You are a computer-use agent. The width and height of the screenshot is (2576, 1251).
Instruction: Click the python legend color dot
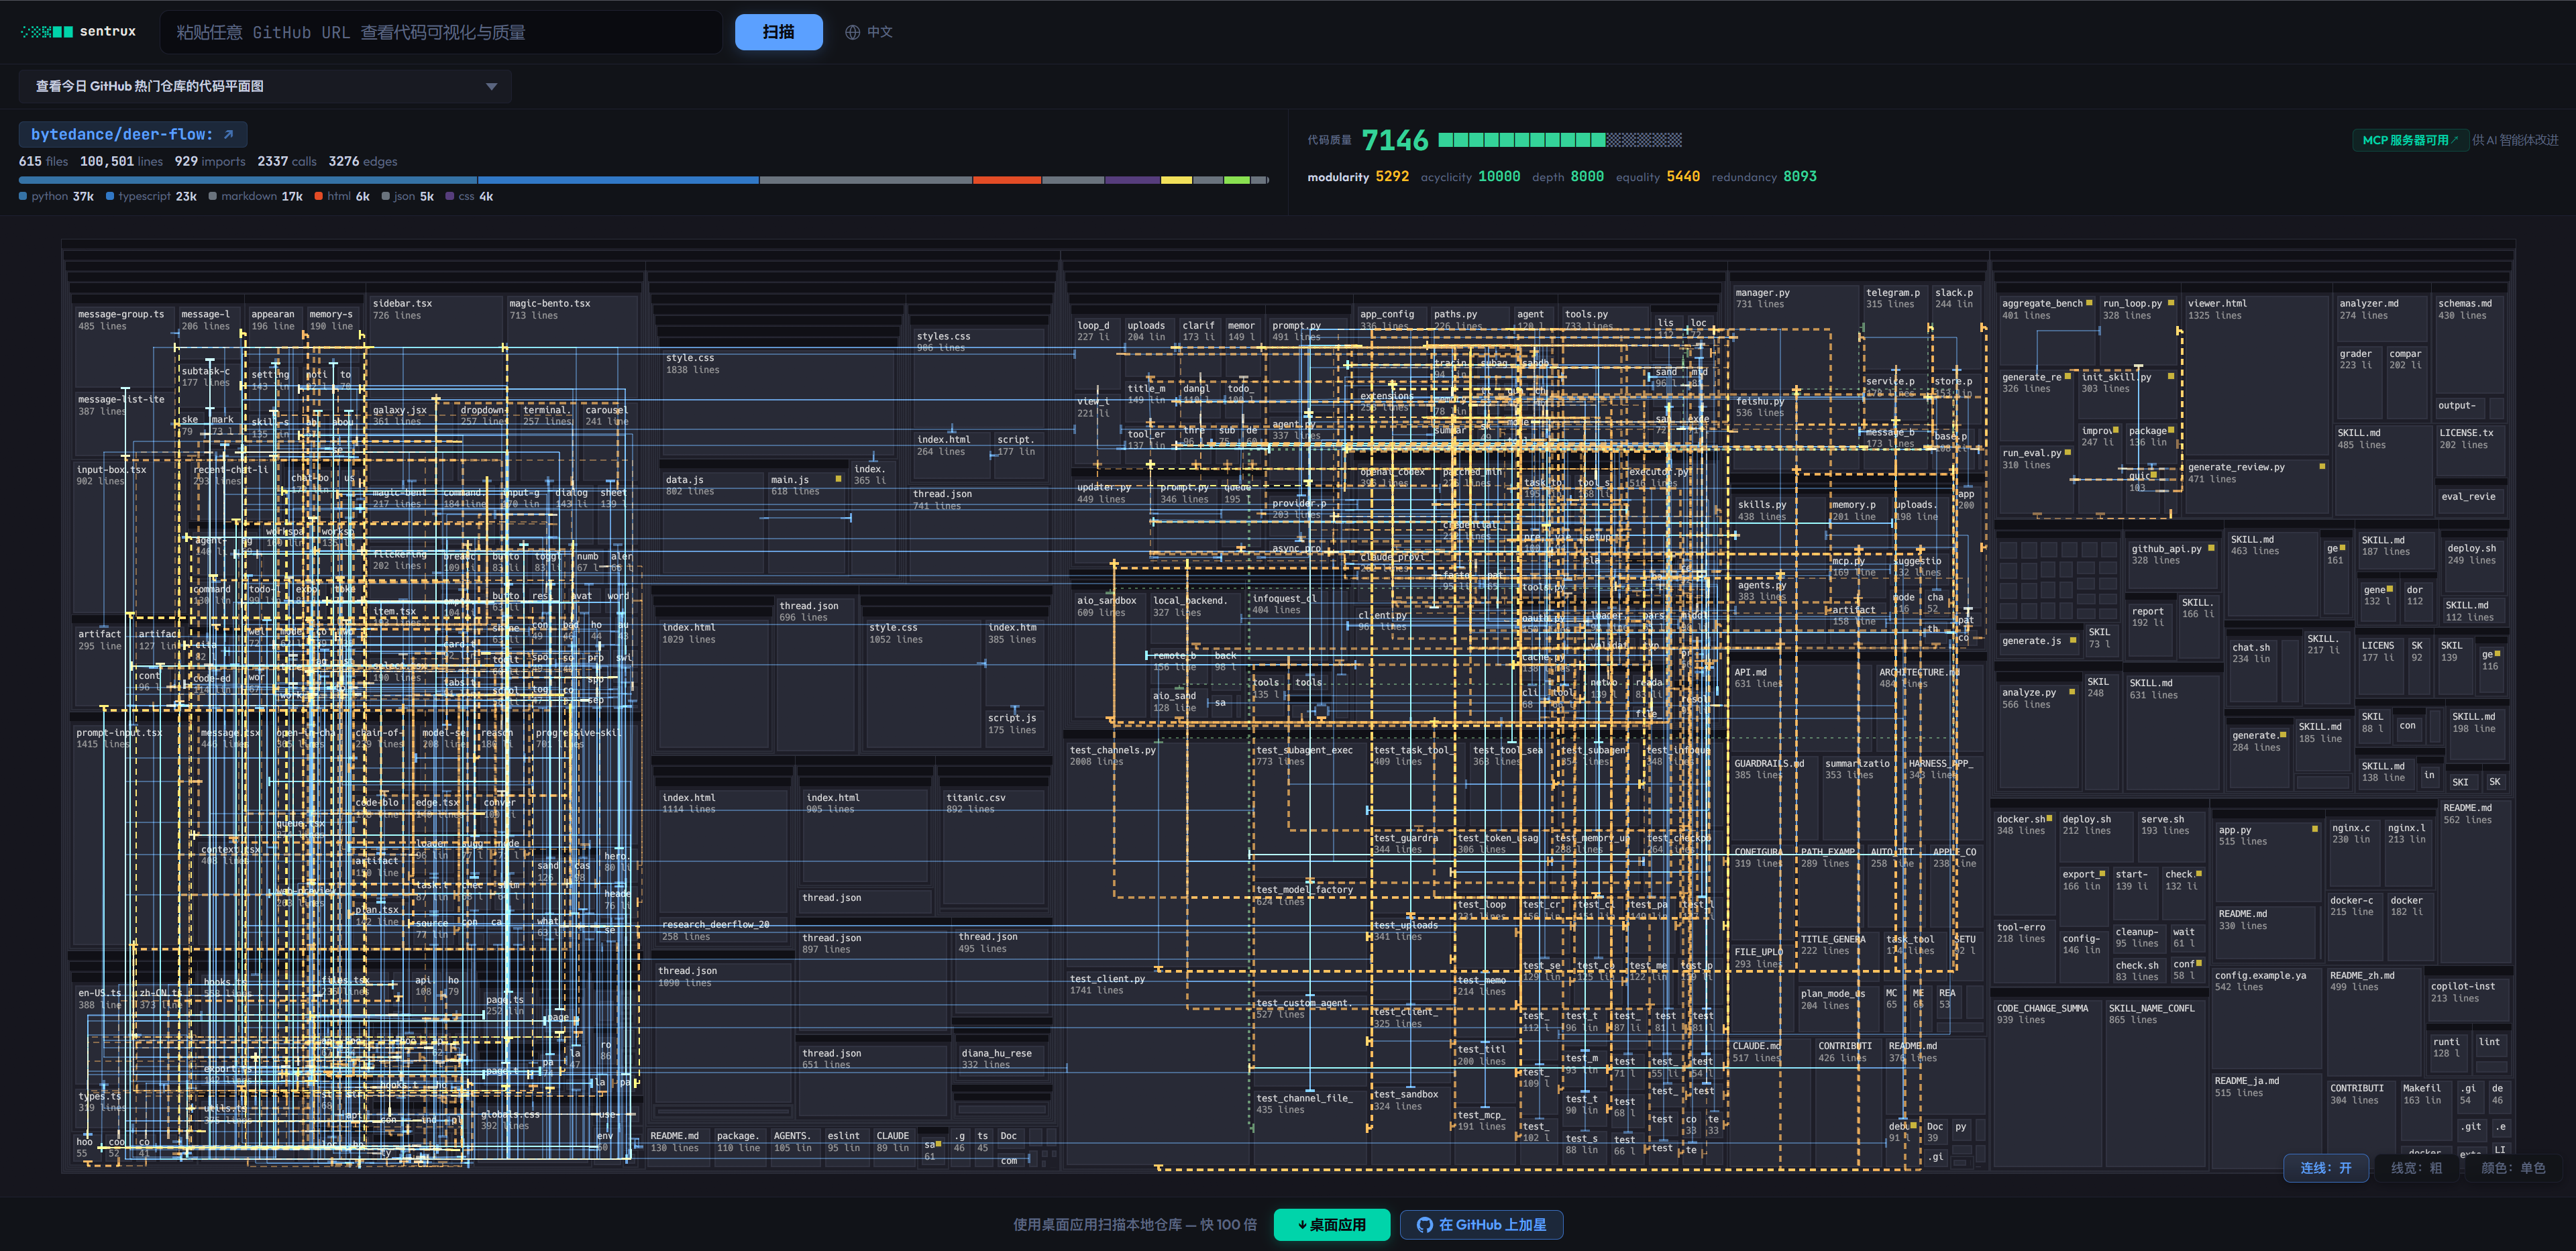pyautogui.click(x=23, y=196)
